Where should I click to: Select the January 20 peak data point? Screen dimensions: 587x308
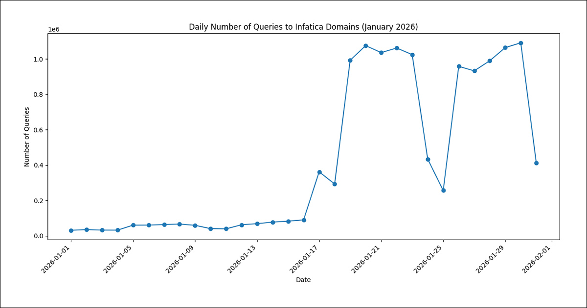(x=366, y=46)
